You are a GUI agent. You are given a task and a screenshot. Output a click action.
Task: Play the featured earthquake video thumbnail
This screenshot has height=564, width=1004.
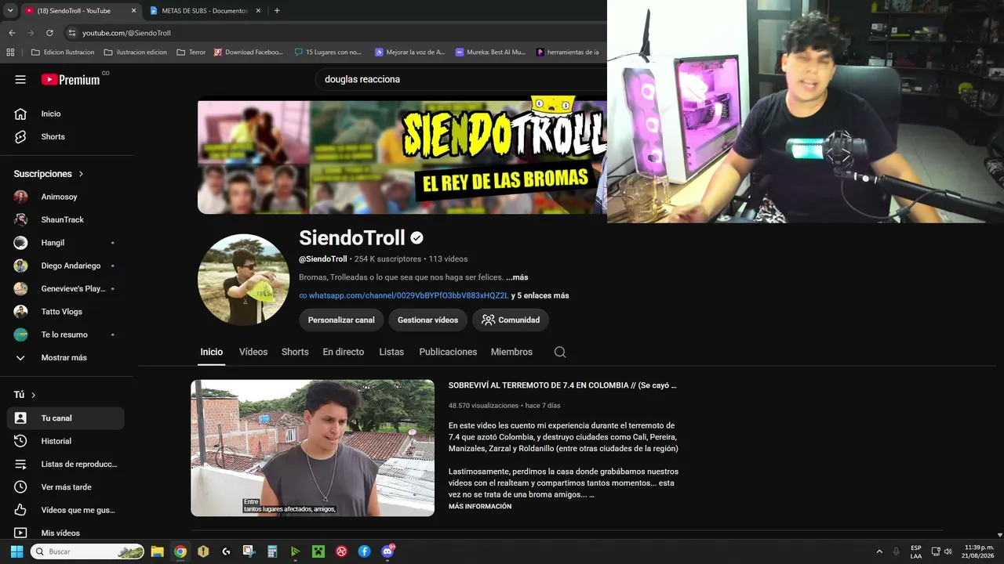coord(313,448)
